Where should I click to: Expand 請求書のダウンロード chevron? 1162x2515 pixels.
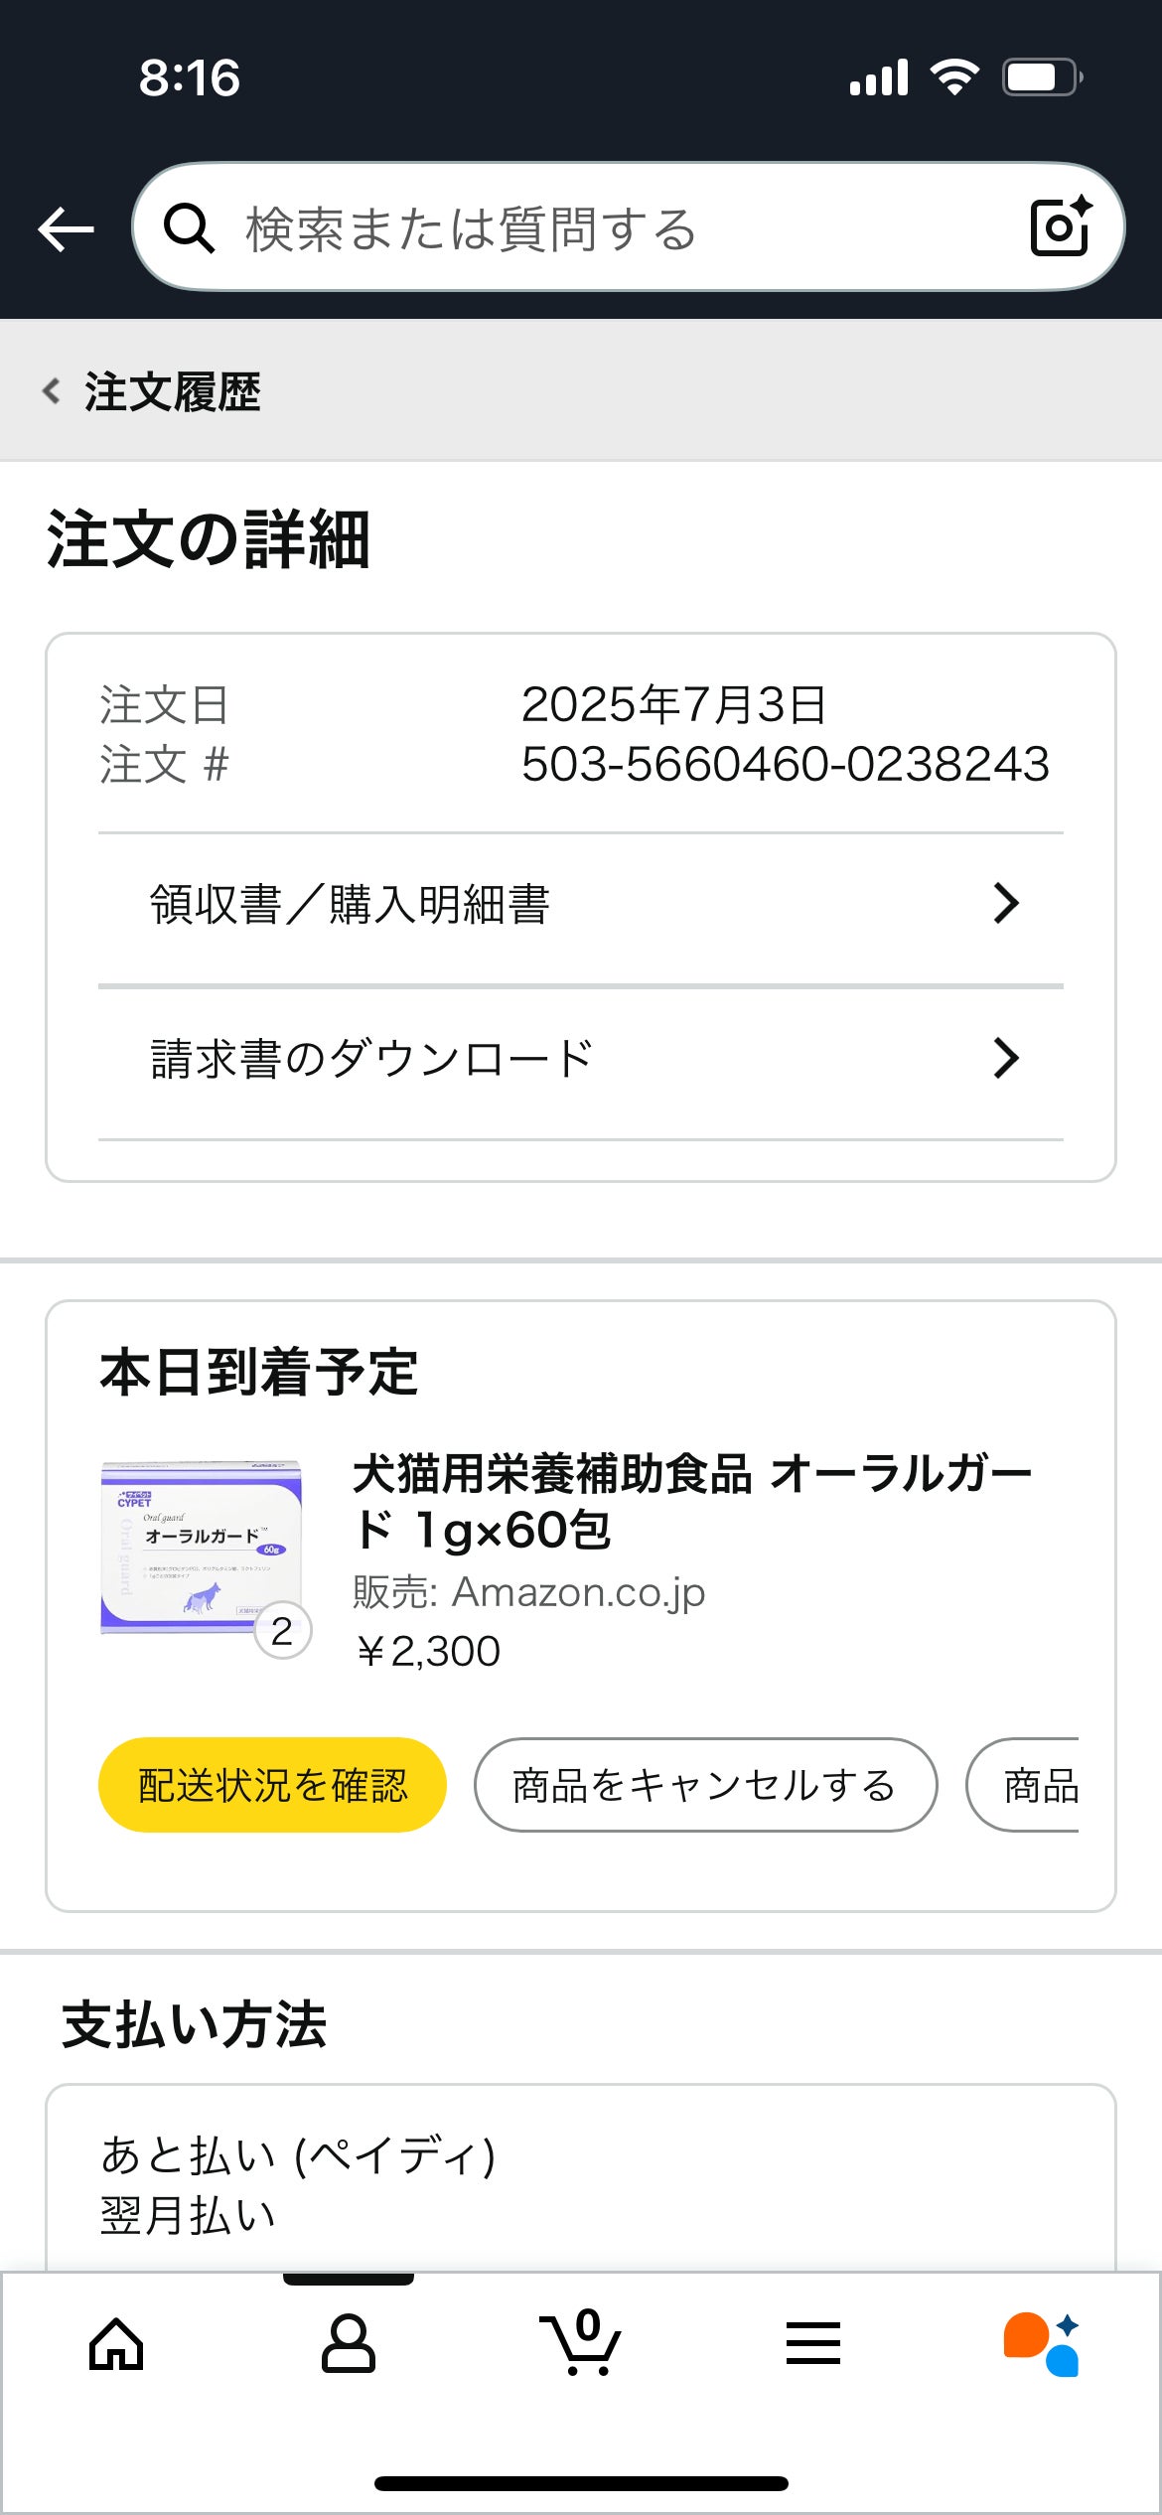(1006, 1059)
